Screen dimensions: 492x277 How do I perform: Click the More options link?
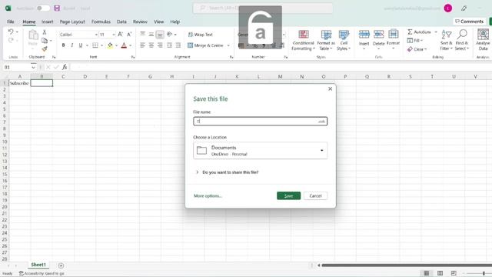click(208, 195)
